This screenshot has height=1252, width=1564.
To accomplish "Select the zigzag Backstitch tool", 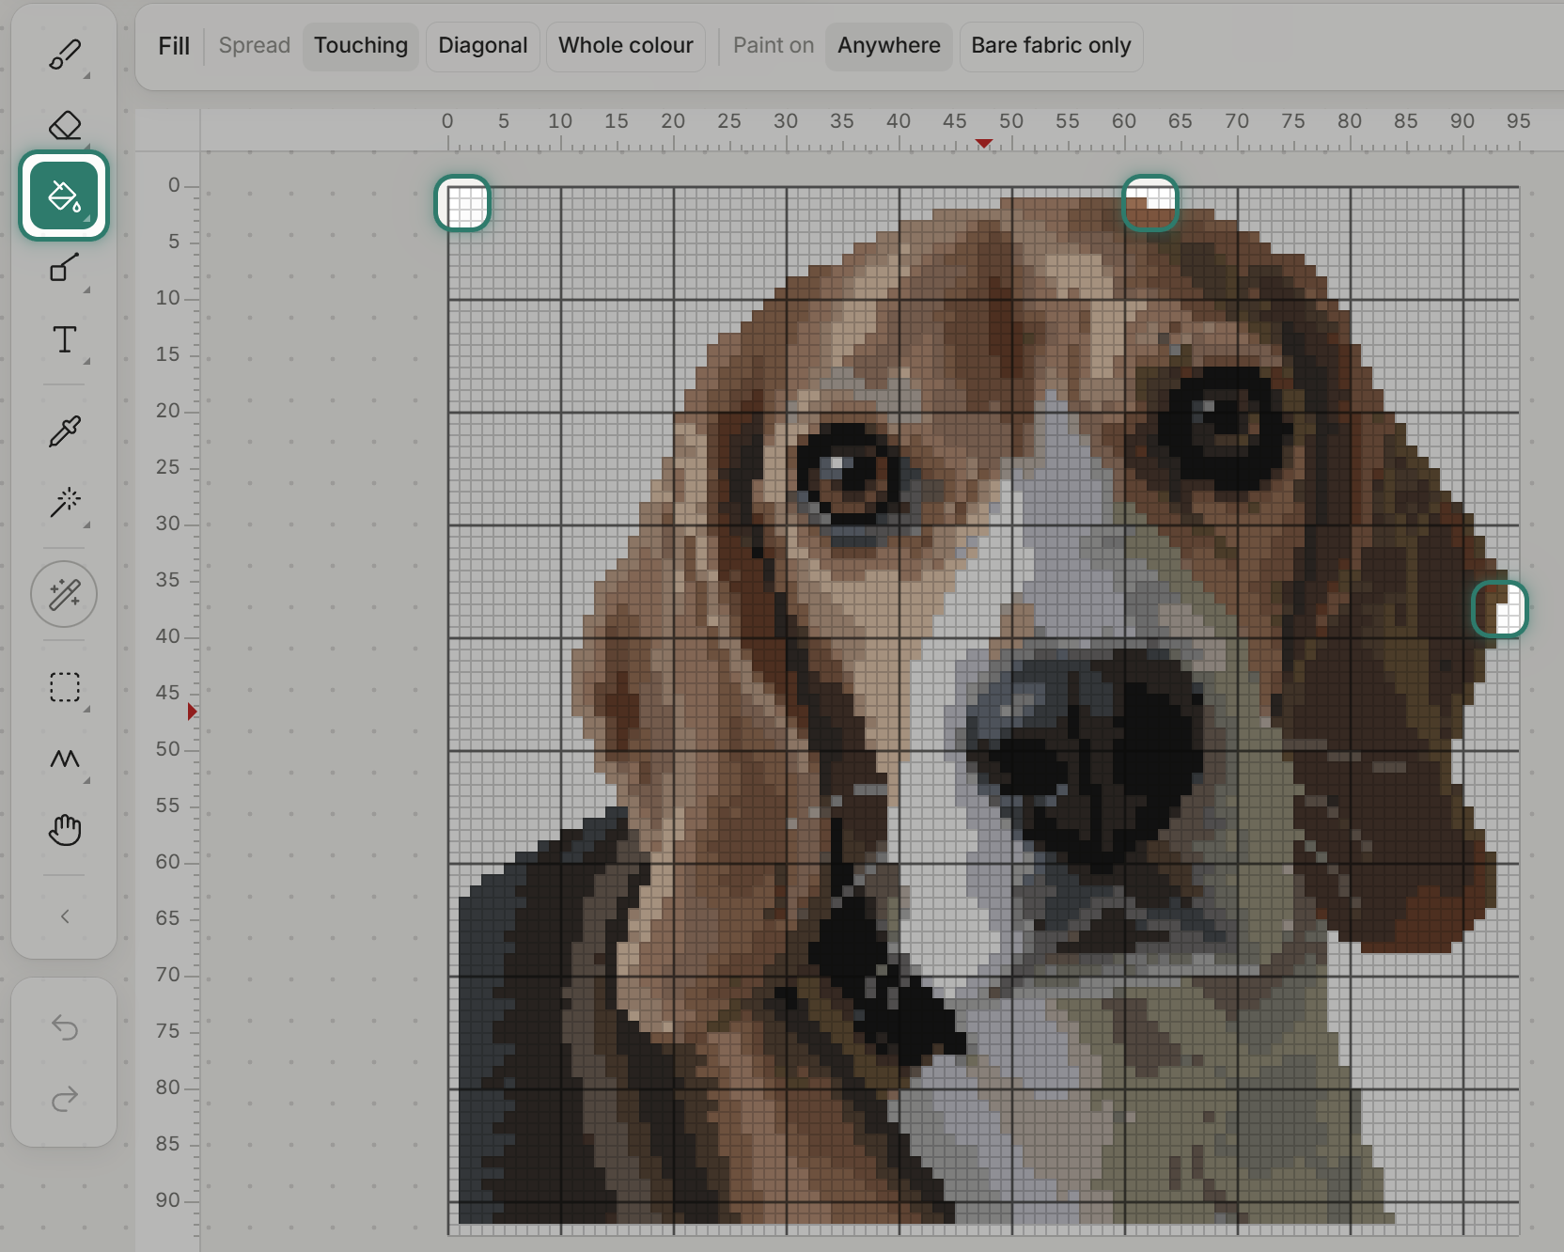I will coord(64,759).
